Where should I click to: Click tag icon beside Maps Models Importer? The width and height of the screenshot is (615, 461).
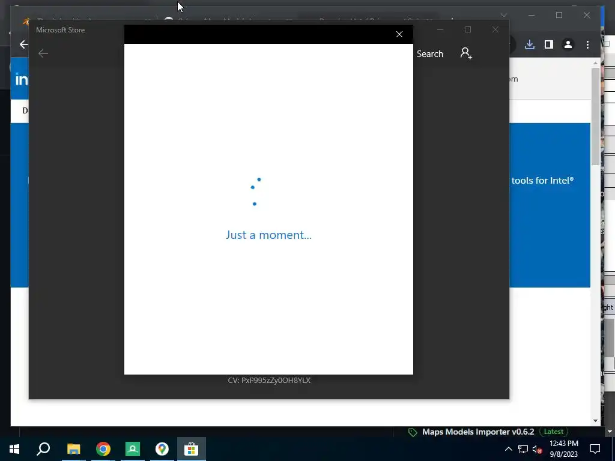coord(413,432)
